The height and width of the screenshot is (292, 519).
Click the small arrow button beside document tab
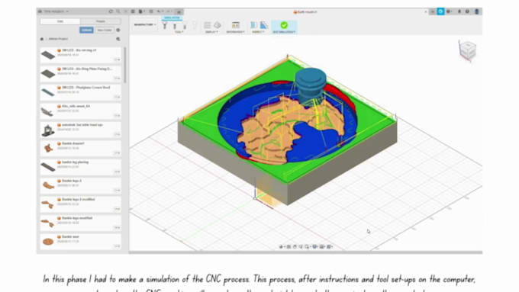point(426,12)
